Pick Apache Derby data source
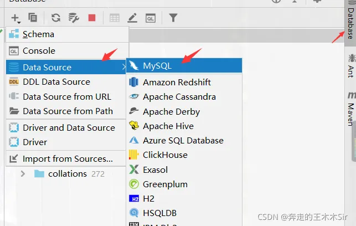The width and height of the screenshot is (356, 226). click(x=184, y=112)
